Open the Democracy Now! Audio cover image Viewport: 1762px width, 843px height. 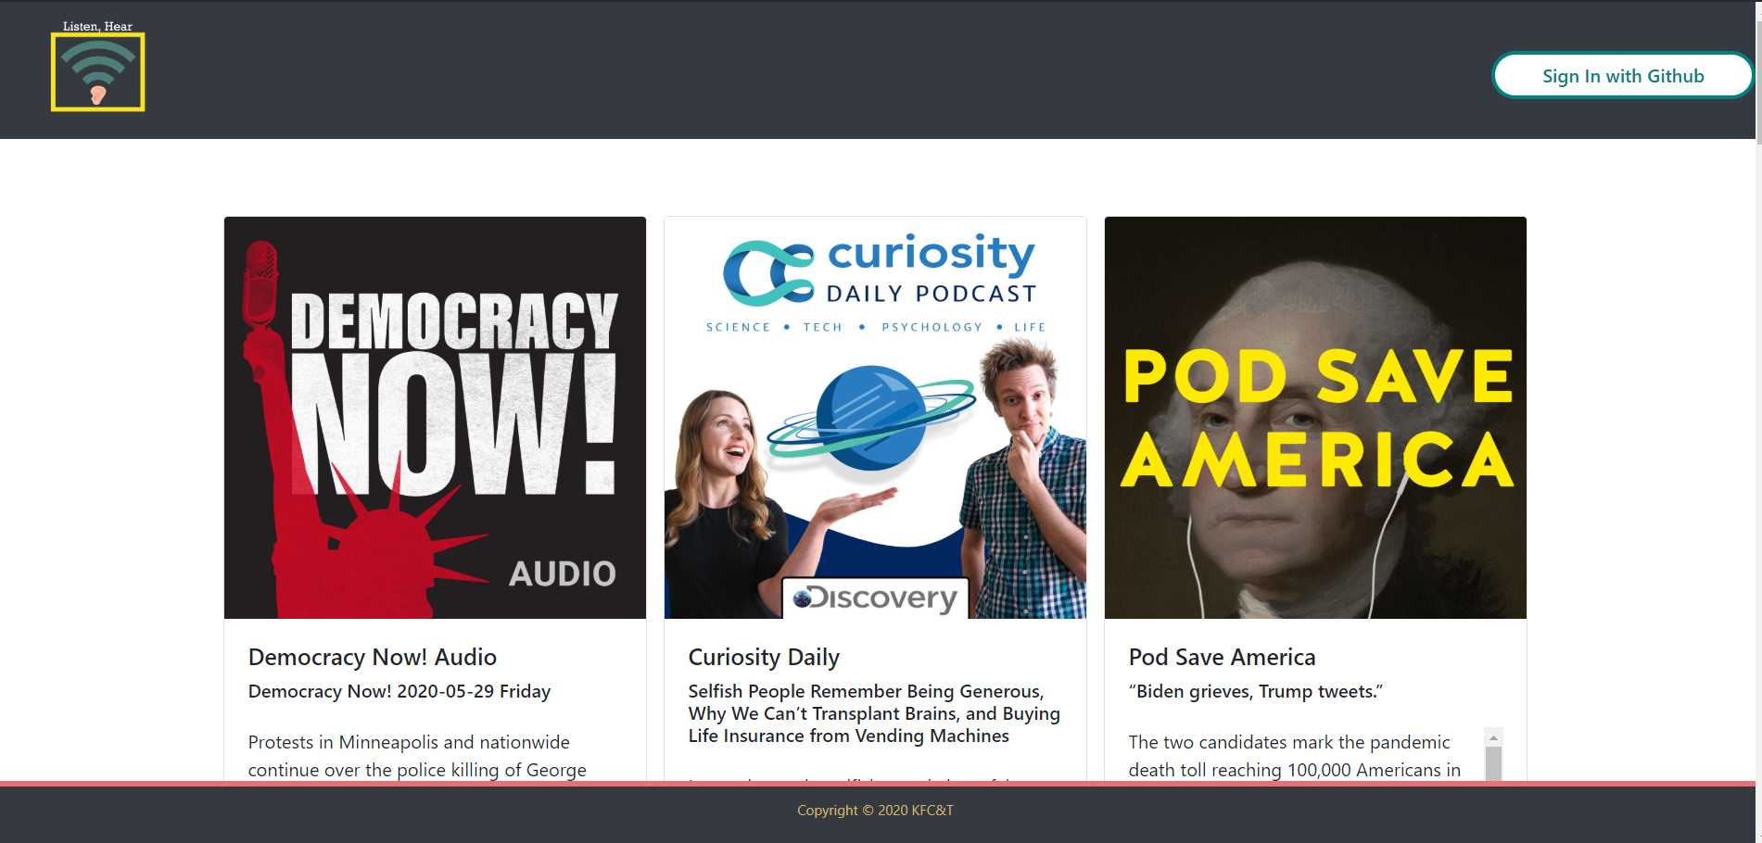point(435,418)
